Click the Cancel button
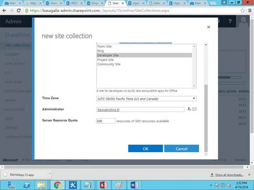254x190 pixels. point(182,149)
